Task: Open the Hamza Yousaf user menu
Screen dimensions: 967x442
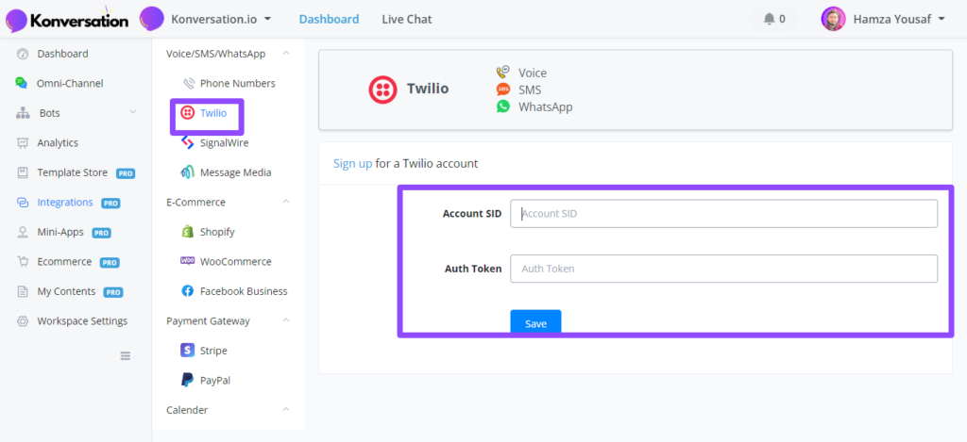Action: (884, 19)
